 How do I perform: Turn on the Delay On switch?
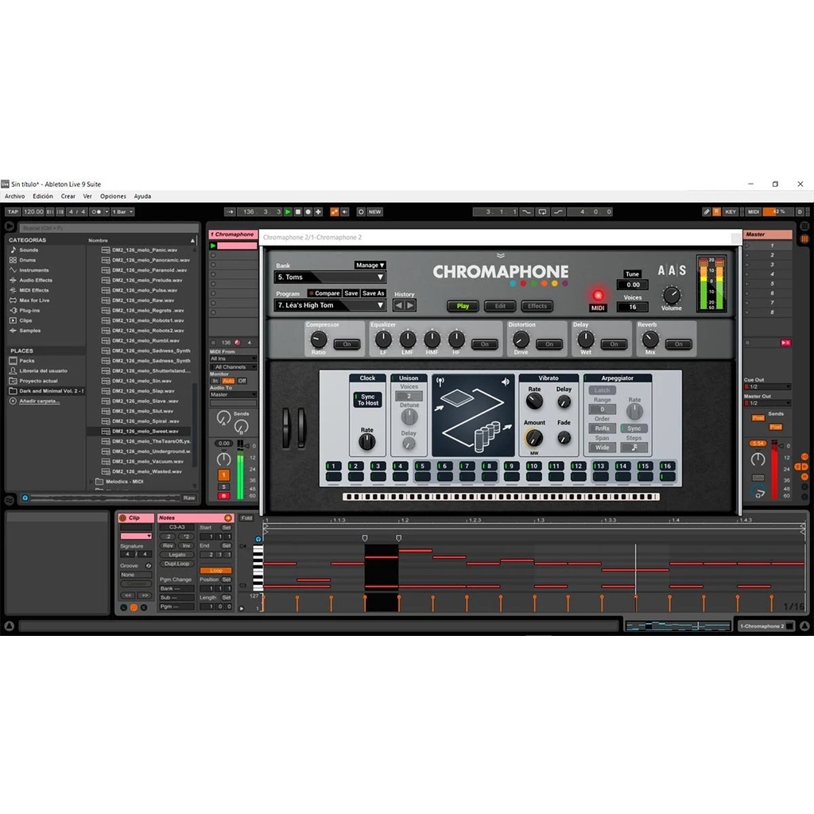[614, 344]
